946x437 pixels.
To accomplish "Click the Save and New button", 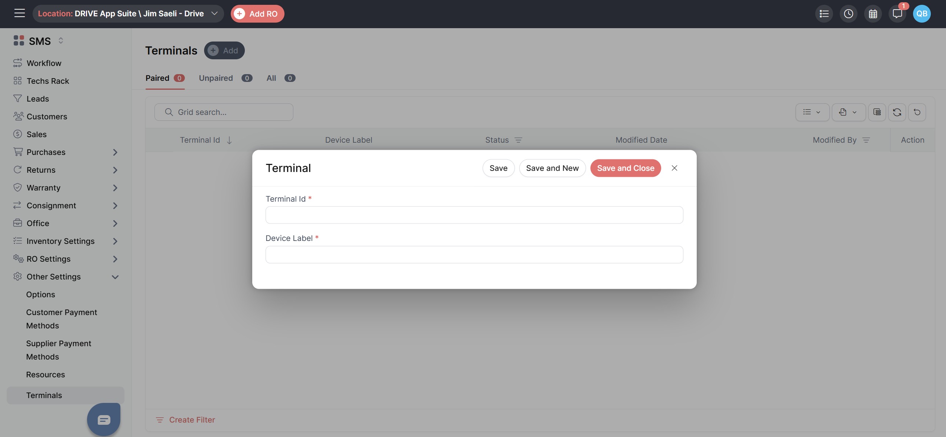I will (x=552, y=168).
